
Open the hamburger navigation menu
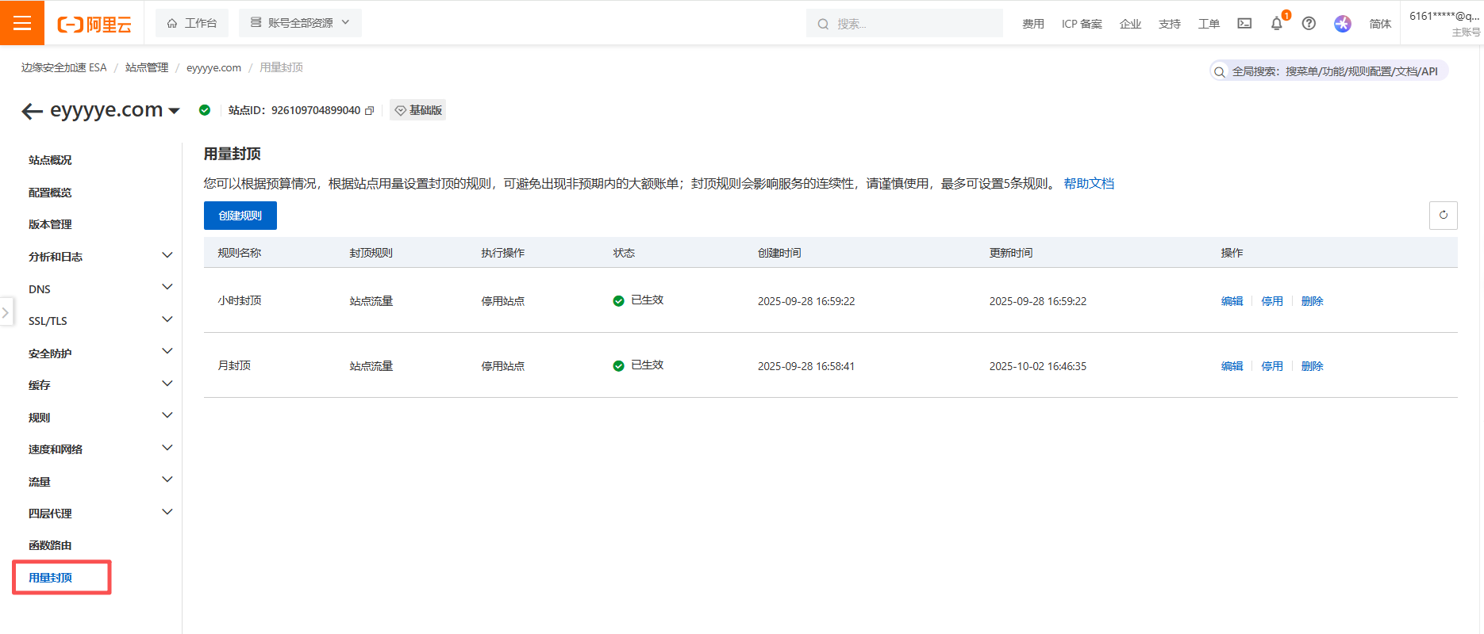[22, 23]
